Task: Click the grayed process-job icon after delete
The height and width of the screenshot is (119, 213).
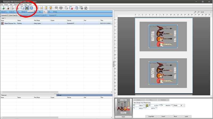Action: 12,8
